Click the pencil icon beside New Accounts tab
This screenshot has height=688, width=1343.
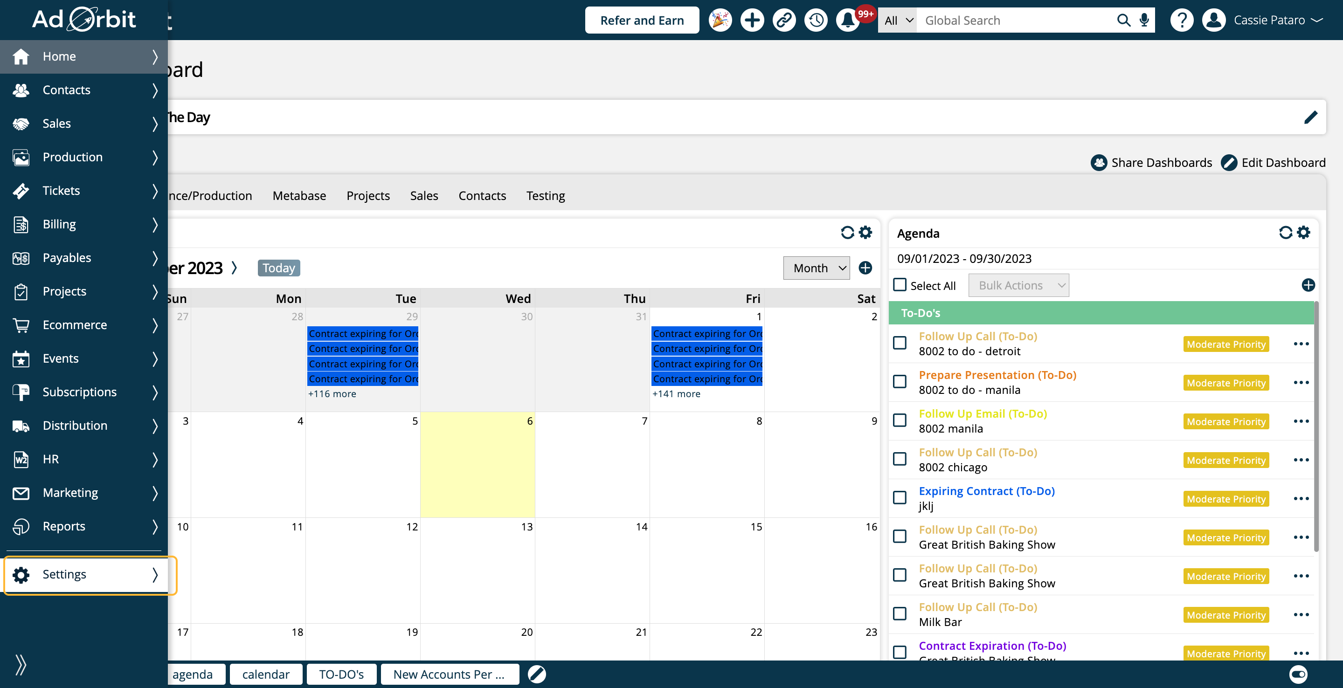[536, 674]
